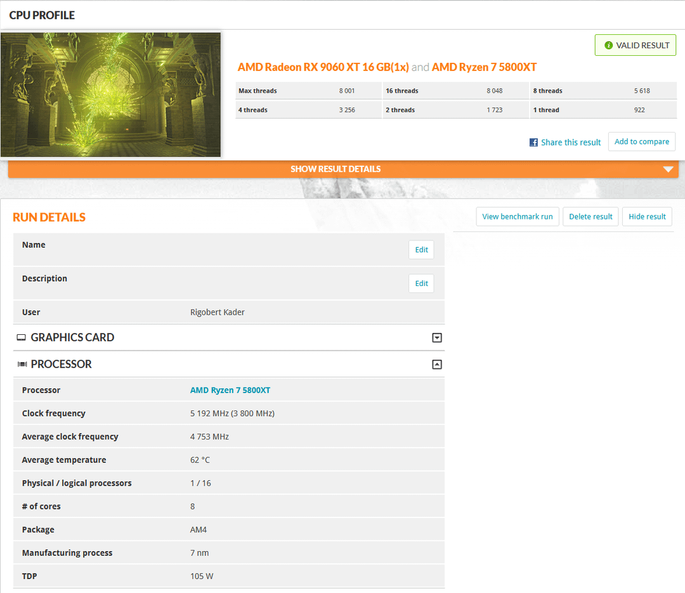The image size is (685, 593).
Task: Click the monitor icon beside Graphics Card heading
Action: (x=22, y=338)
